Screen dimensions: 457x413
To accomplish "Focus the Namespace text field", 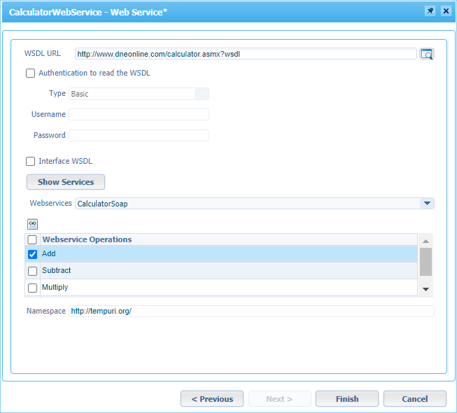I will 251,311.
